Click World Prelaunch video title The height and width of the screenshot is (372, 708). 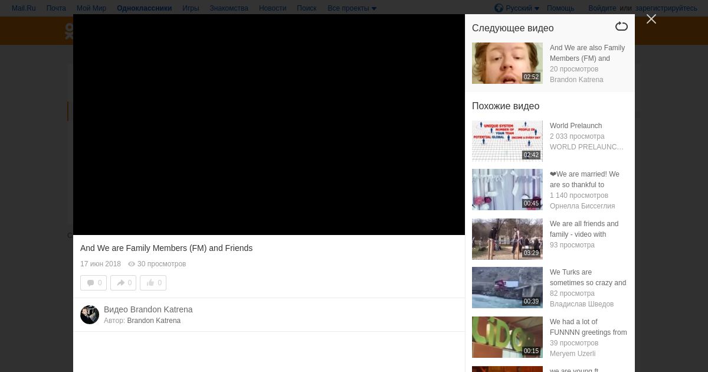pos(576,126)
